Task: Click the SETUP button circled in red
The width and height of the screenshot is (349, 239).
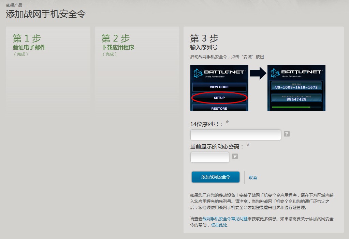Action: click(x=219, y=98)
